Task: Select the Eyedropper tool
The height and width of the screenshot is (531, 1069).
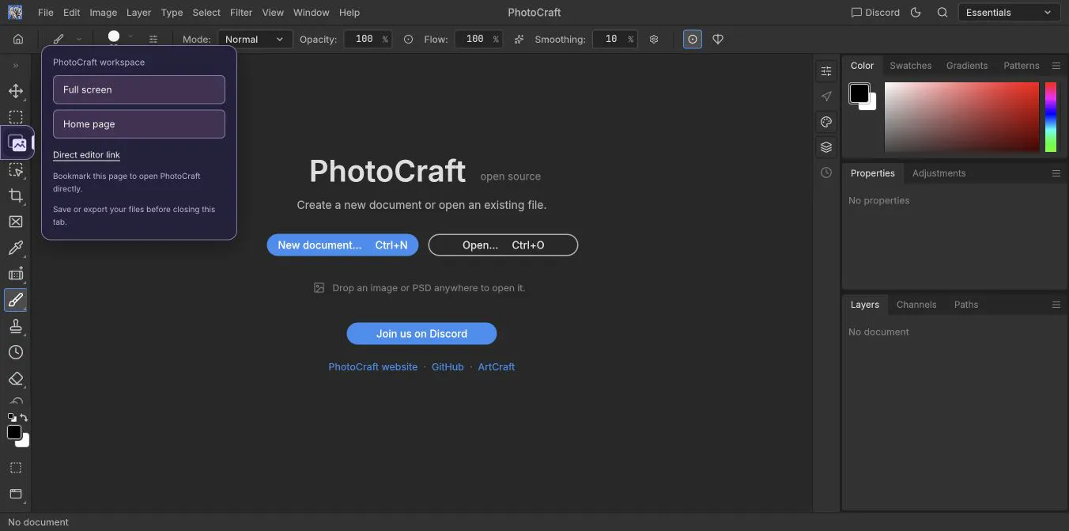Action: [16, 248]
